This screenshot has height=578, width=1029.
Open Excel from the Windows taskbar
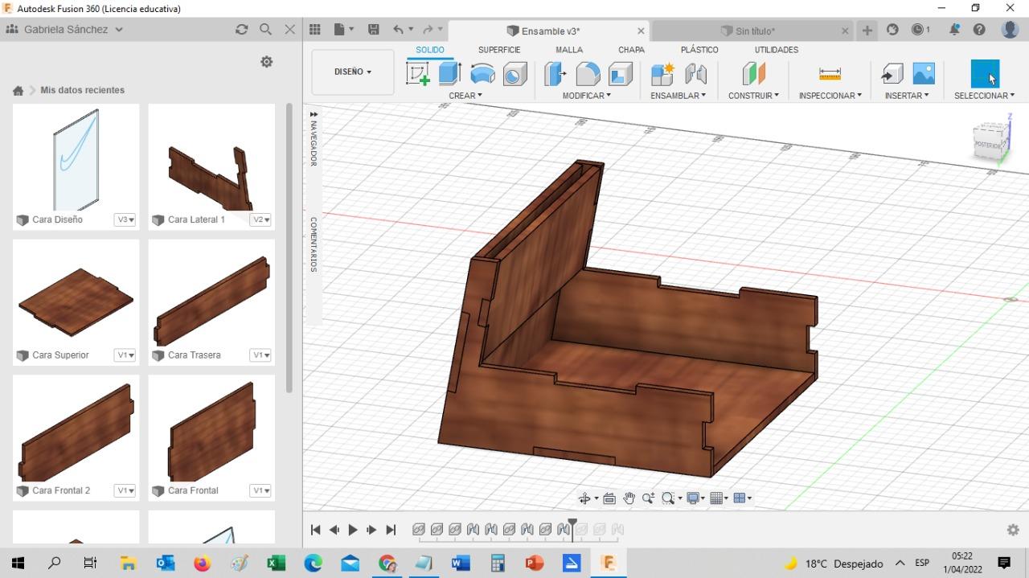276,563
